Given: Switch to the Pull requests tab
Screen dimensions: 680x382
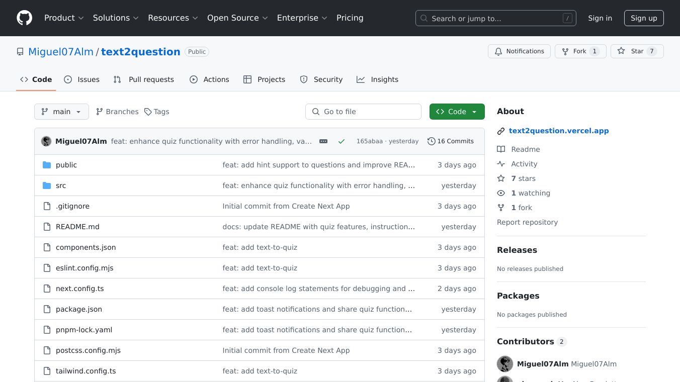Looking at the screenshot, I should [x=144, y=79].
